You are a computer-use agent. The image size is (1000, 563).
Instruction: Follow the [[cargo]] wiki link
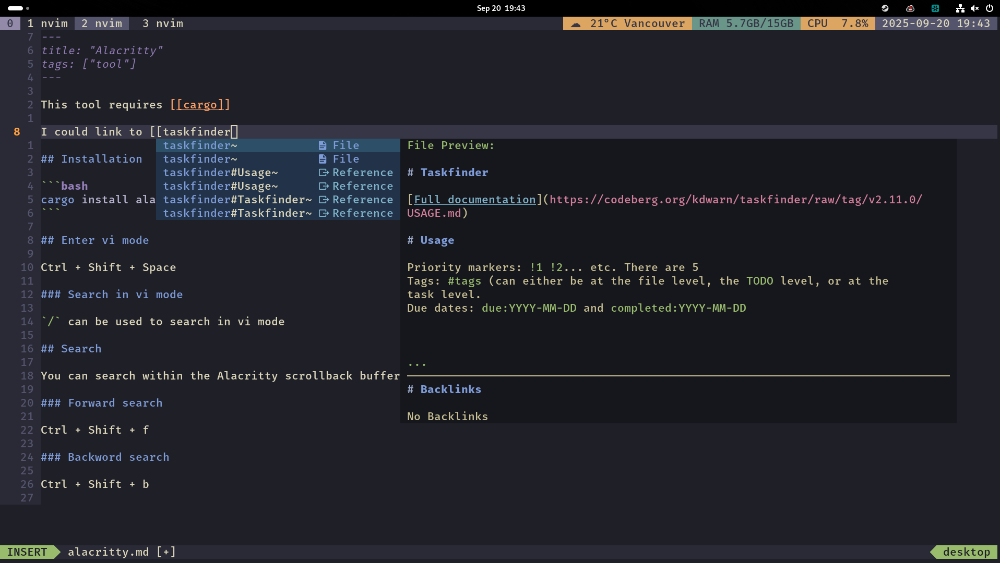click(x=200, y=105)
